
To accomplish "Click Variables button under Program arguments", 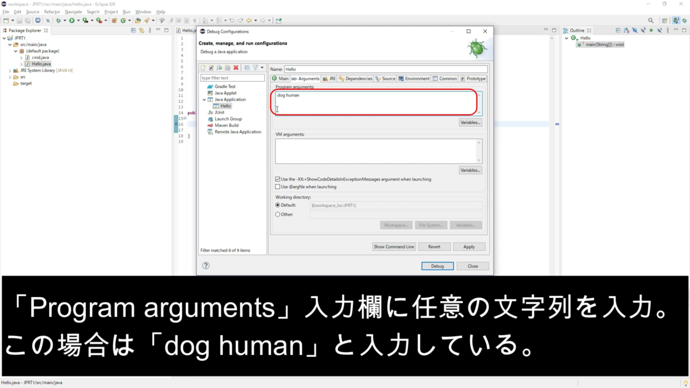I will 470,122.
